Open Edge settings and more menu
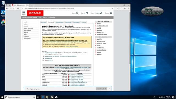 128,9
